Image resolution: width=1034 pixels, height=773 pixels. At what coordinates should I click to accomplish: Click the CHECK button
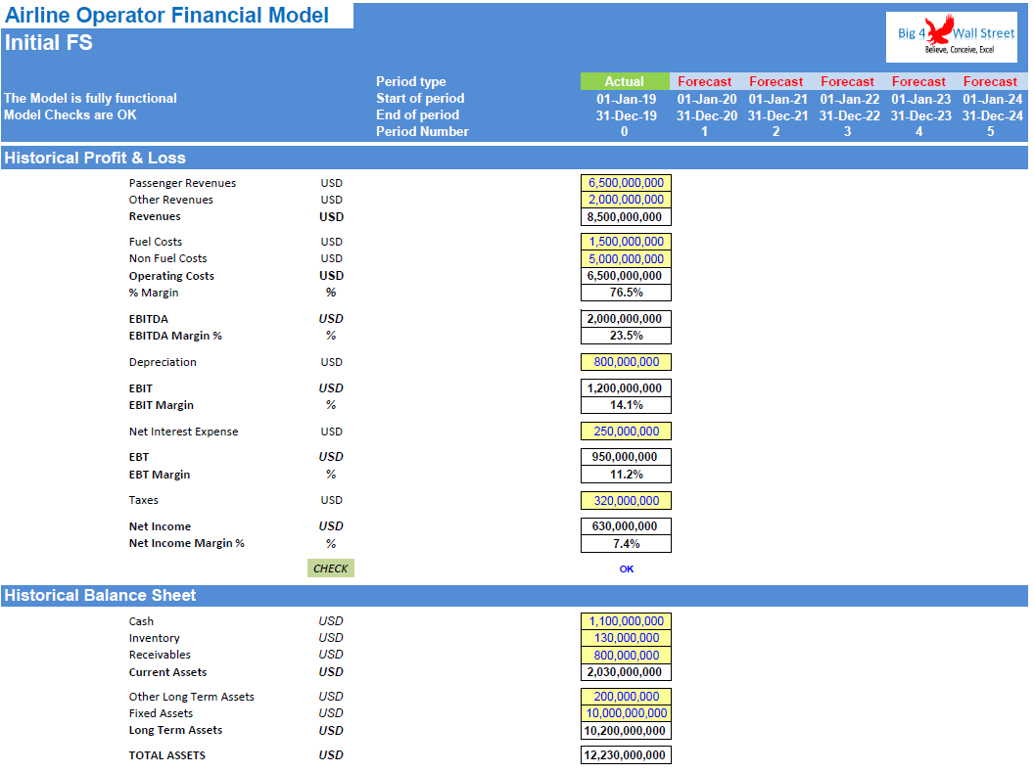pos(330,568)
